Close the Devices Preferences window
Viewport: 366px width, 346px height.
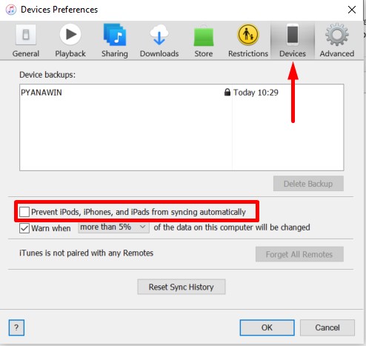pyautogui.click(x=352, y=10)
